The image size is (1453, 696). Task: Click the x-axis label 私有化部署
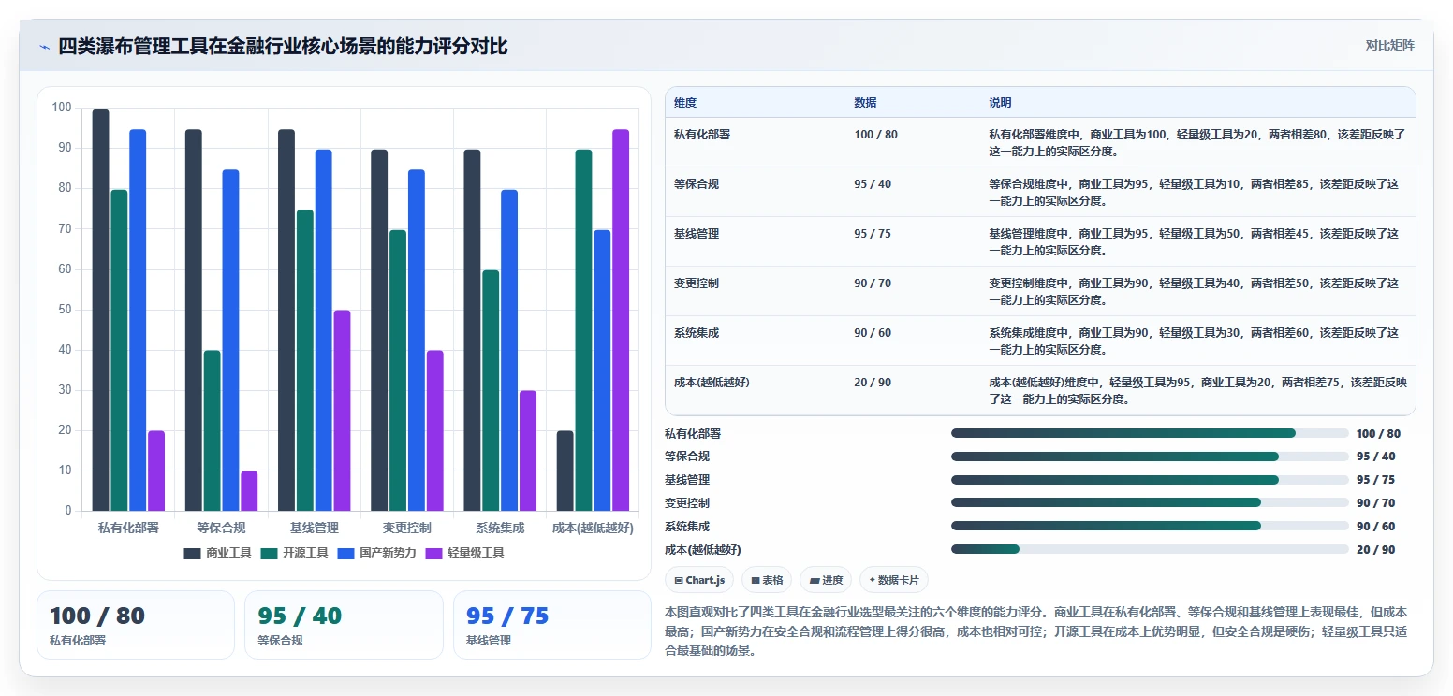[x=128, y=528]
